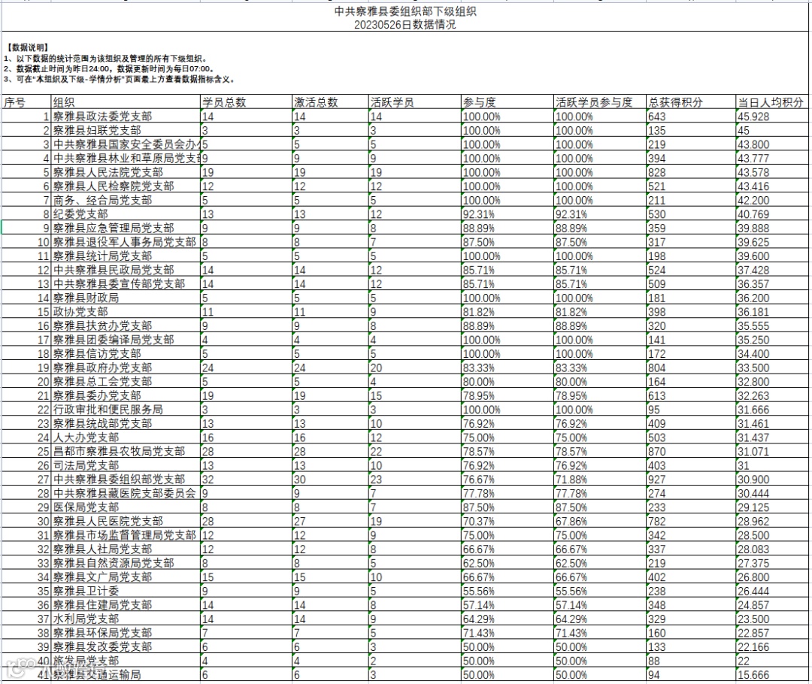Select daily average score 33.500
Image resolution: width=812 pixels, height=684 pixels.
771,368
